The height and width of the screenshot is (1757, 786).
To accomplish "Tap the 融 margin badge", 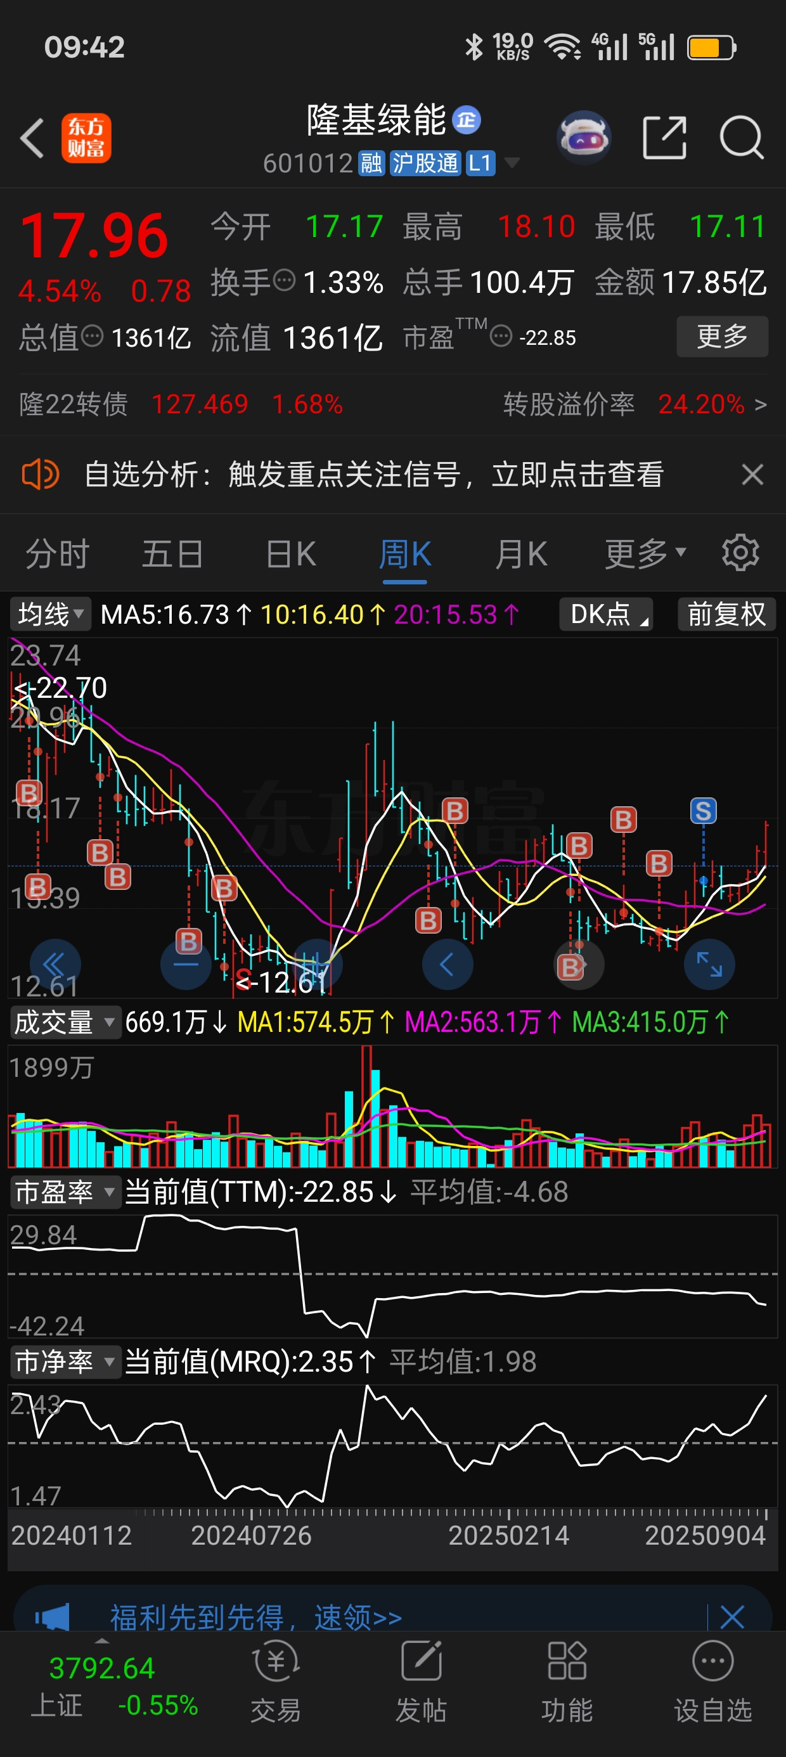I will (x=372, y=164).
